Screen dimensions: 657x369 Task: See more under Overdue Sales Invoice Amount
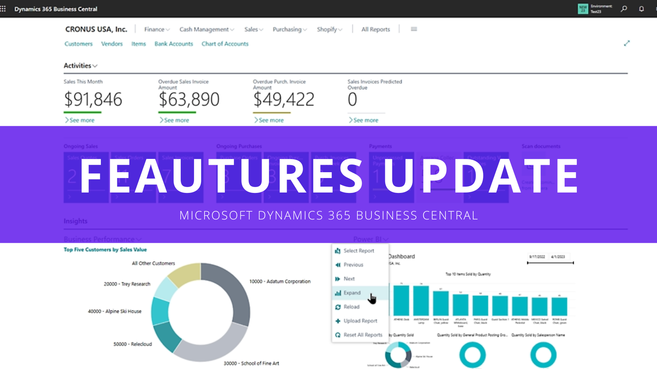tap(174, 120)
